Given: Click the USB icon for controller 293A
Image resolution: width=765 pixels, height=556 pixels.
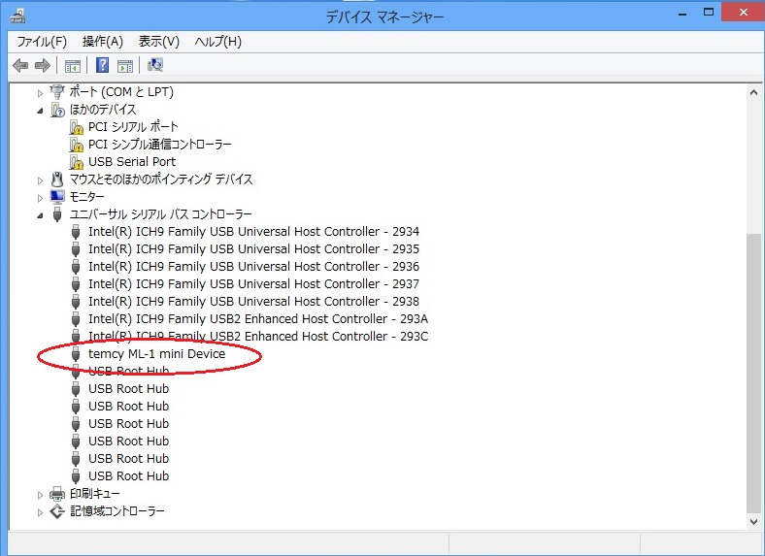Looking at the screenshot, I should [x=76, y=319].
